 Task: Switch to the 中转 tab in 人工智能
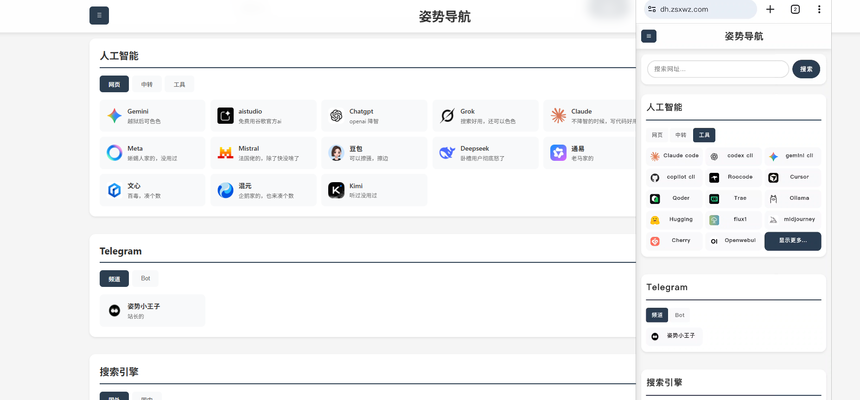coord(147,84)
